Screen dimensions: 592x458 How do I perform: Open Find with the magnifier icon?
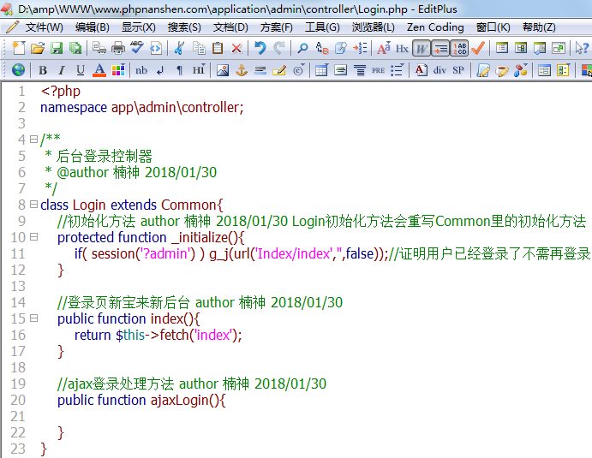click(302, 48)
